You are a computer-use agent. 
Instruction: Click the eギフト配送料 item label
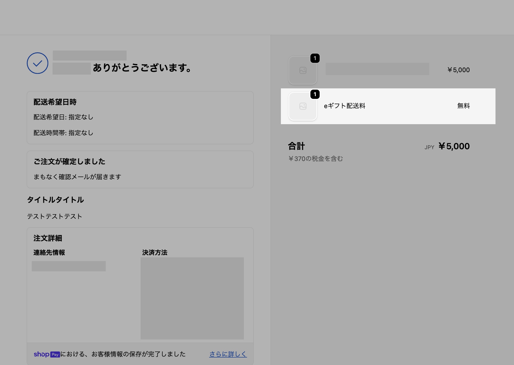(x=344, y=106)
